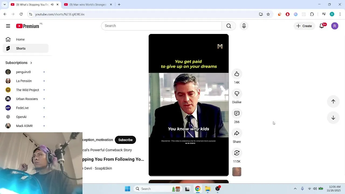
Task: Open the orange extension icon
Action: (x=280, y=14)
